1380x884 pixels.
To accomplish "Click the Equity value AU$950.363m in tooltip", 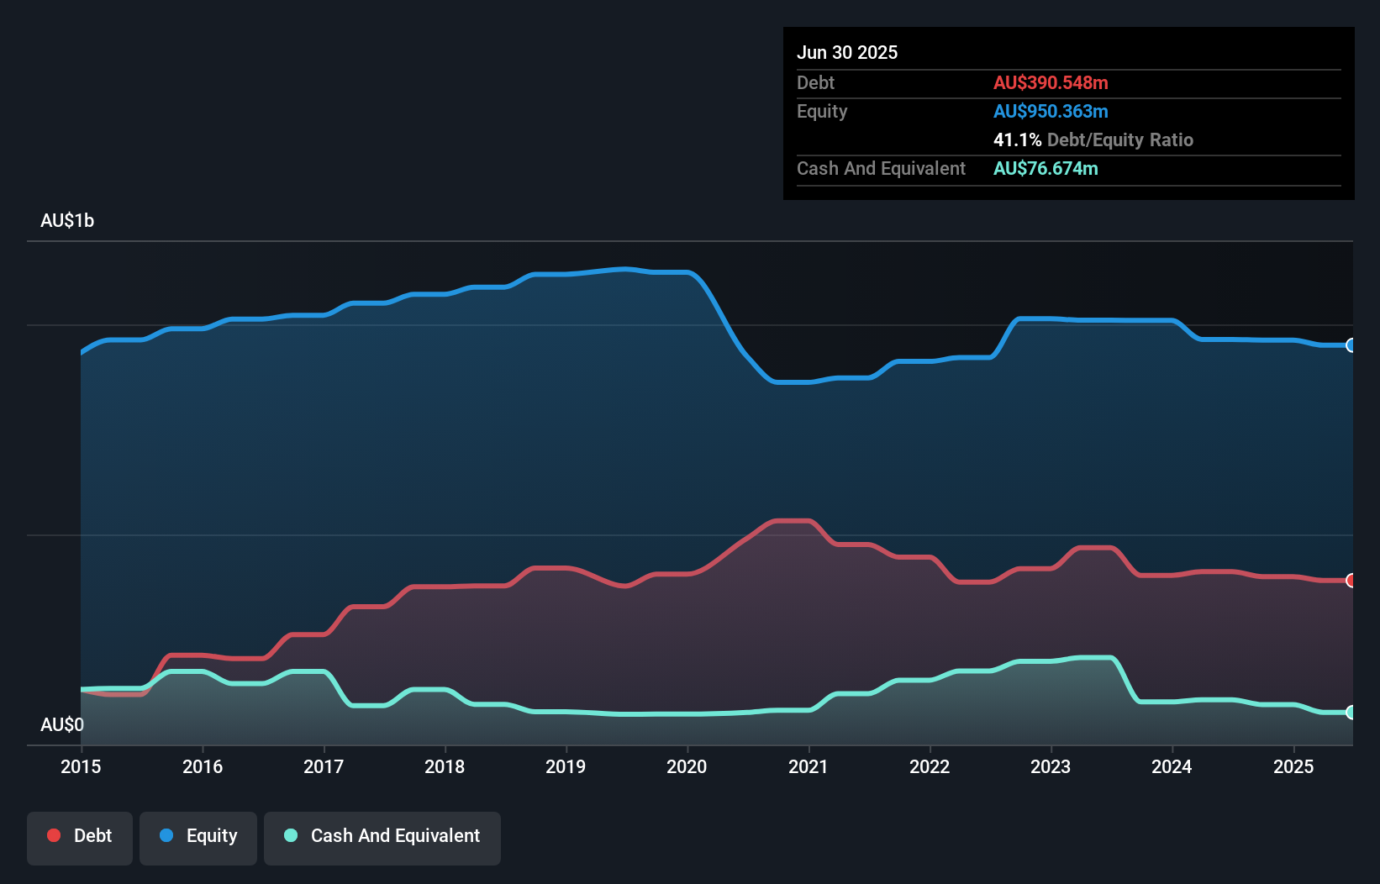I will pyautogui.click(x=1051, y=112).
